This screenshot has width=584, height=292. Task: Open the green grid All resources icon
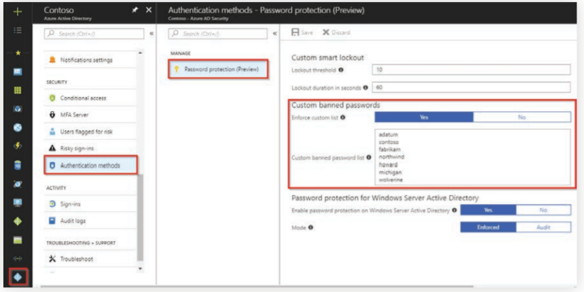pos(18,90)
